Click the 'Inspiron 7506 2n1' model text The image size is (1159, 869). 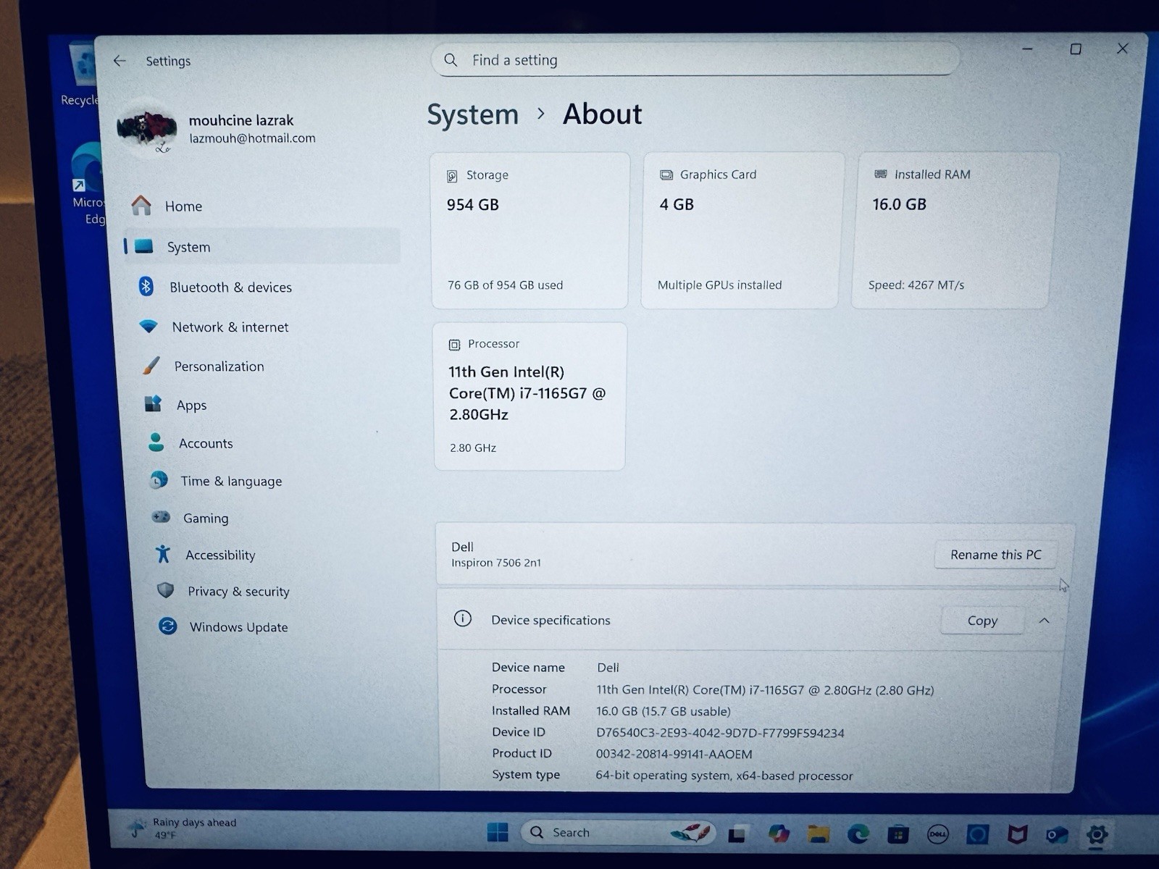coord(496,563)
